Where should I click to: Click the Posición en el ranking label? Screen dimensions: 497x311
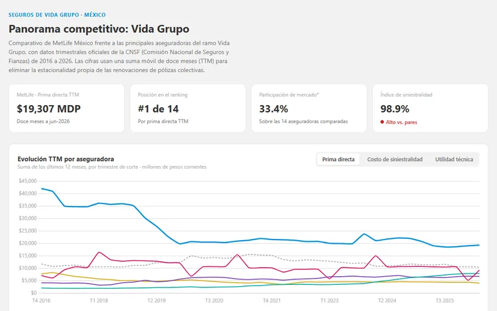click(x=163, y=95)
